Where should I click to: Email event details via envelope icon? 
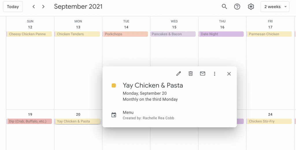203,74
